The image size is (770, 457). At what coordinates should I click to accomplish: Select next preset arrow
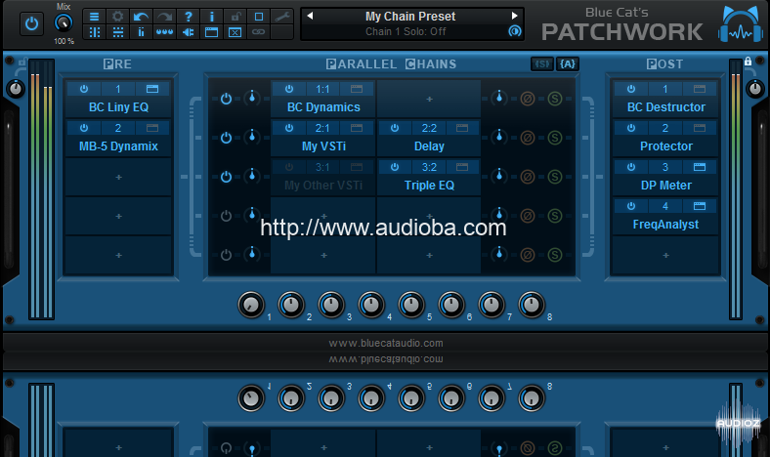(515, 16)
